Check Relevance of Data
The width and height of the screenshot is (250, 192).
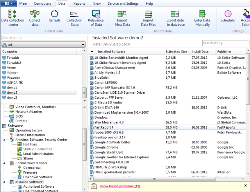tap(96, 18)
